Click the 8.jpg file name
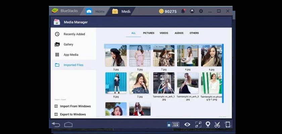282x134 pixels. tap(116, 97)
